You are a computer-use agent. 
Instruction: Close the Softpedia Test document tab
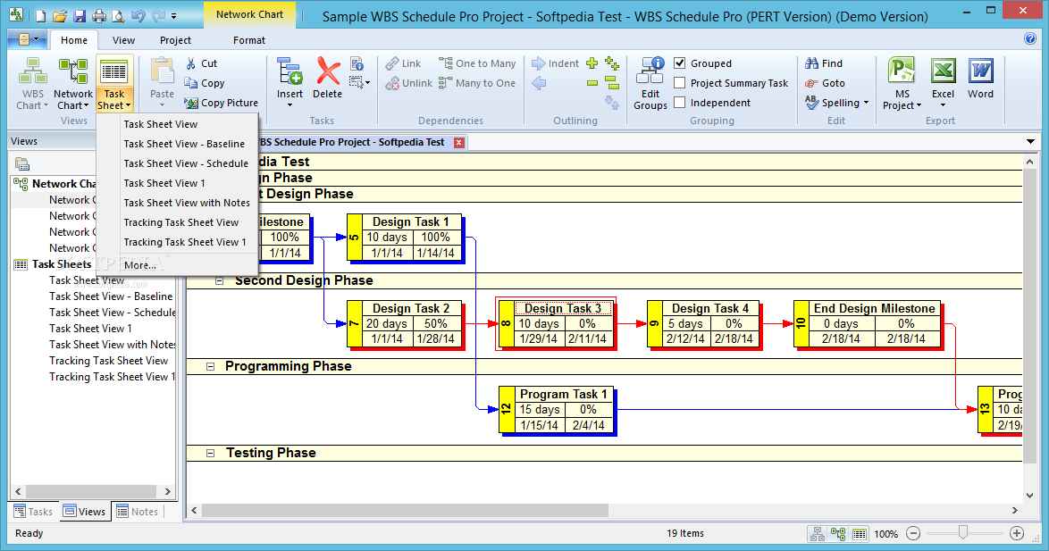(459, 142)
